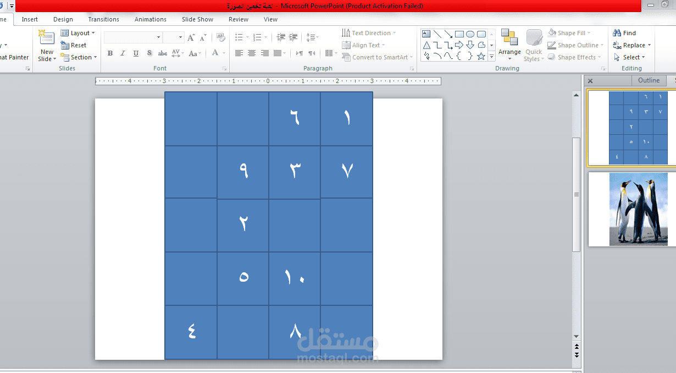Clear all formatting eraser icon
The image size is (676, 373).
(221, 37)
